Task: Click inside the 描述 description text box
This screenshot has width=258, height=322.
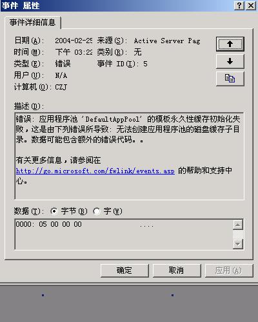Action: [130, 156]
